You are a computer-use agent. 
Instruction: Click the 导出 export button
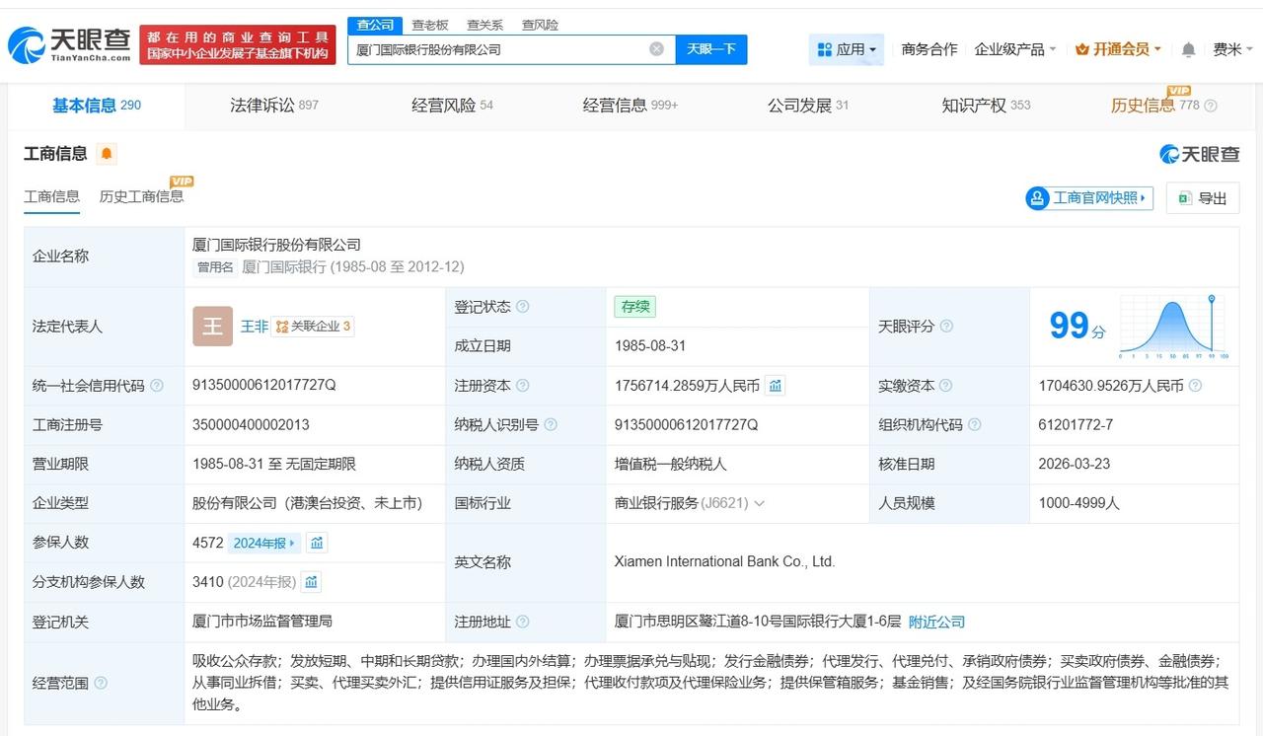point(1202,198)
